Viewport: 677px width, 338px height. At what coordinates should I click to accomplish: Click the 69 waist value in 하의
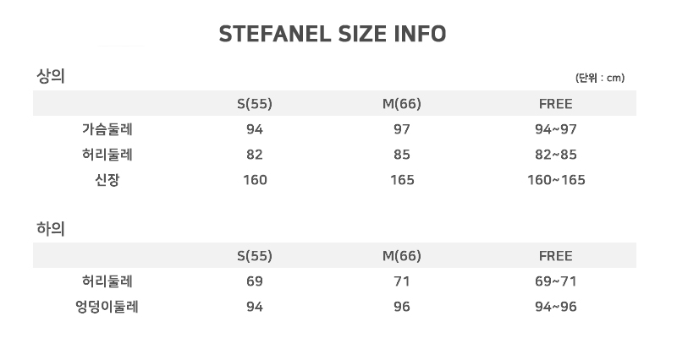point(255,281)
